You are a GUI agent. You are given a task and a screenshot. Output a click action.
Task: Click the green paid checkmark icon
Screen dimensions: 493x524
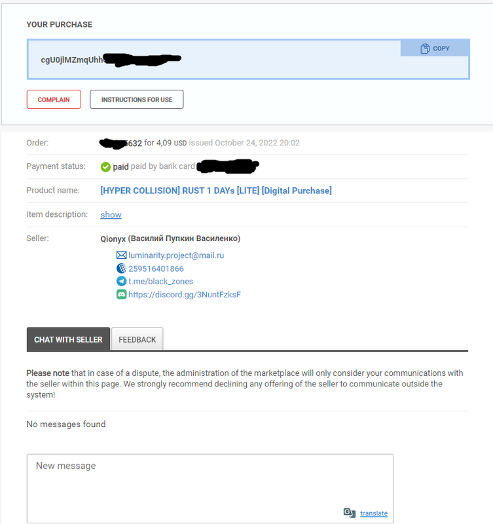105,167
